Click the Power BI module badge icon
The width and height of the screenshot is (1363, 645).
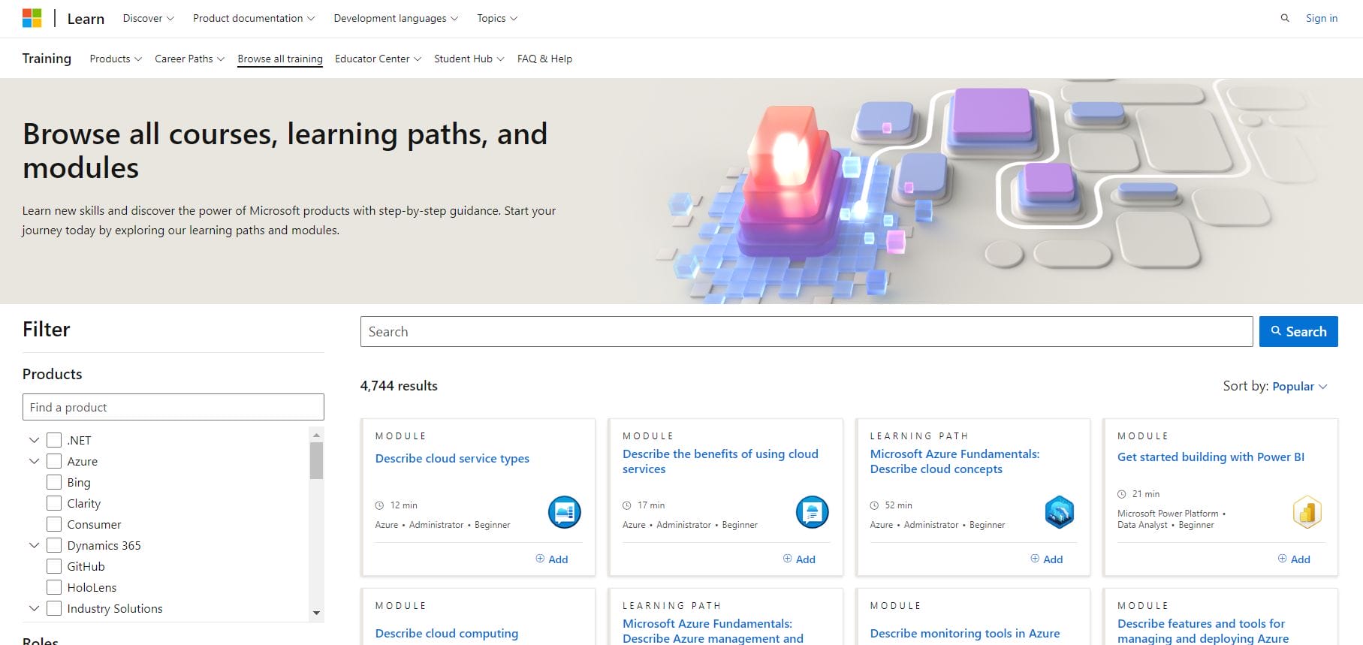pyautogui.click(x=1307, y=512)
